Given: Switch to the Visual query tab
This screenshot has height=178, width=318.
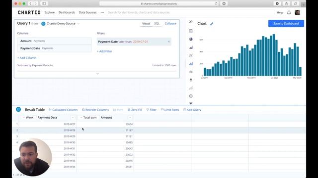Looking at the screenshot, I should coord(146,23).
